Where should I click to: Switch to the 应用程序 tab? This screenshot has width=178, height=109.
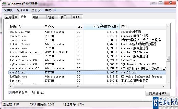point(11,17)
